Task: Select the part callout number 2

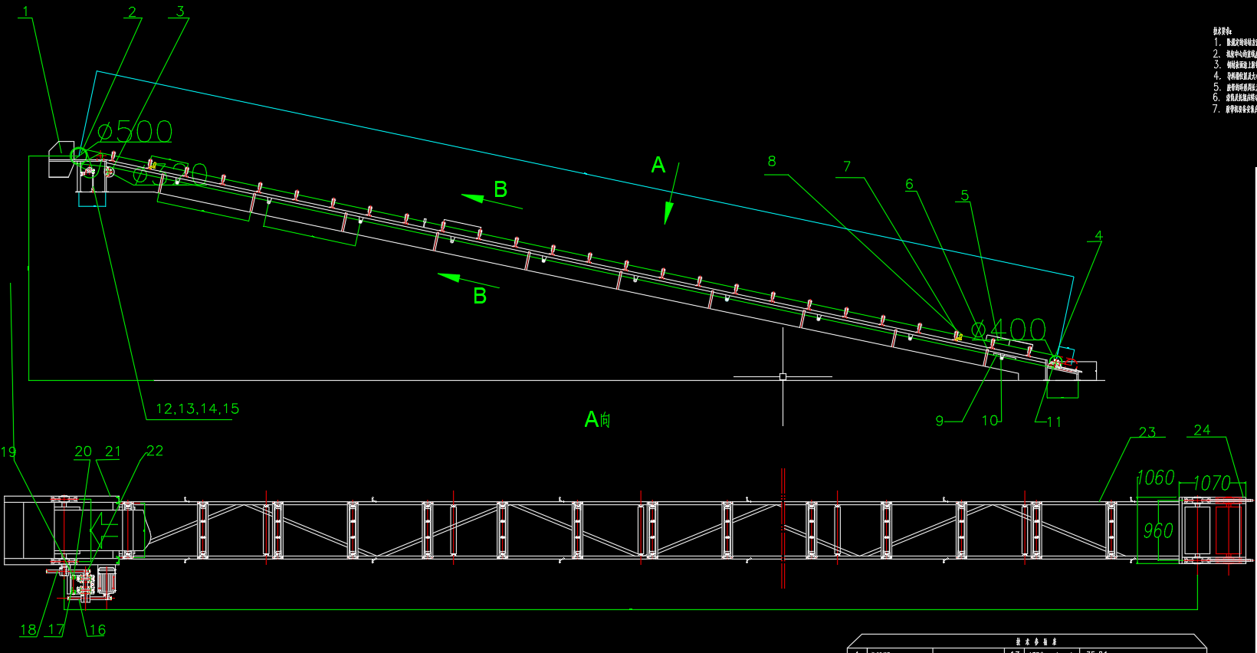Action: coord(132,12)
